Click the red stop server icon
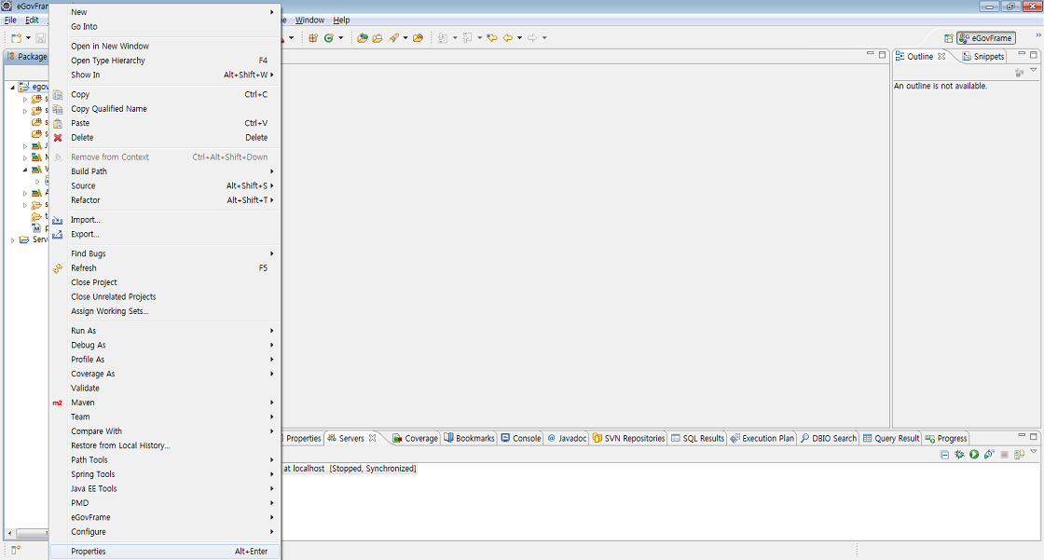Viewport: 1044px width, 560px height. (x=1004, y=455)
